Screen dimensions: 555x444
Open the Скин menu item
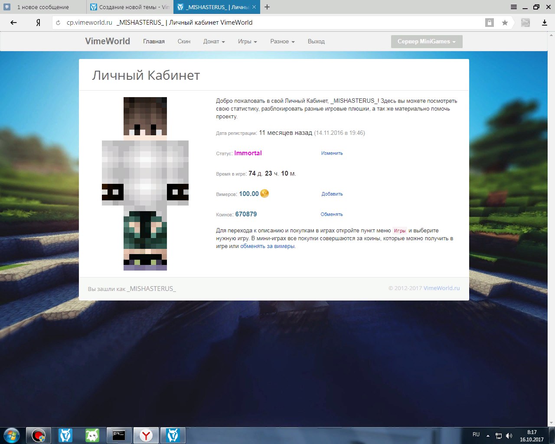184,42
